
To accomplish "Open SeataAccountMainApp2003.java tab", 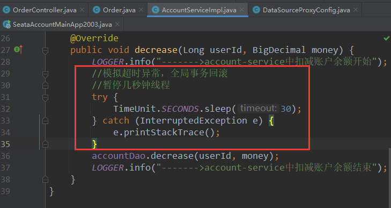I will 62,25.
